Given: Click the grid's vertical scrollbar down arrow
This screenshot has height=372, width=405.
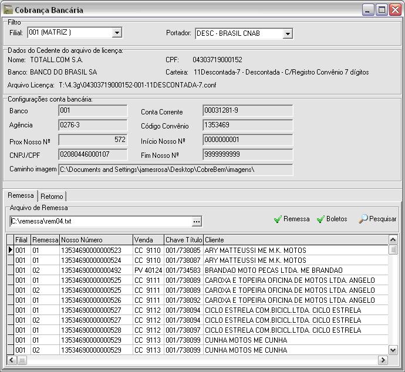Looking at the screenshot, I should pos(393,350).
